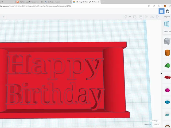Open the split screen browser icon
The image size is (171, 128).
pos(149,6)
